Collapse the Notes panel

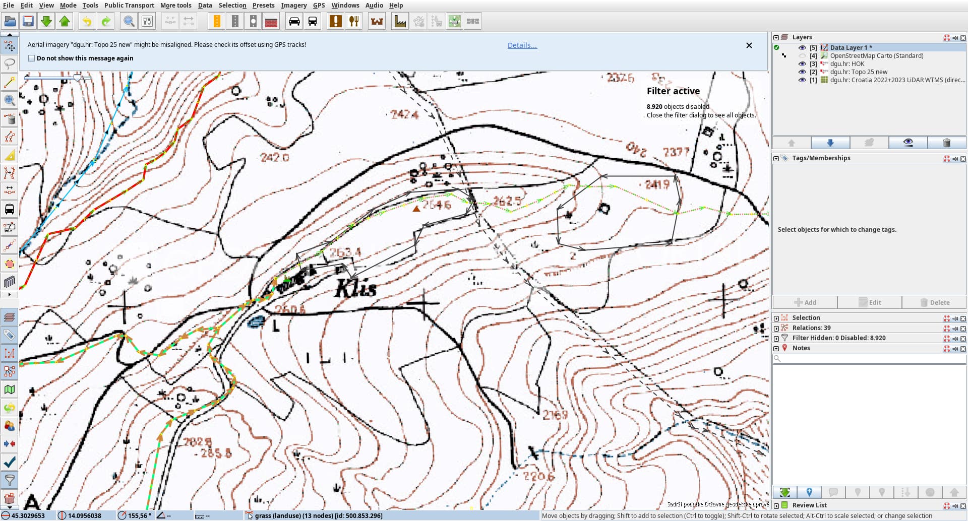776,348
